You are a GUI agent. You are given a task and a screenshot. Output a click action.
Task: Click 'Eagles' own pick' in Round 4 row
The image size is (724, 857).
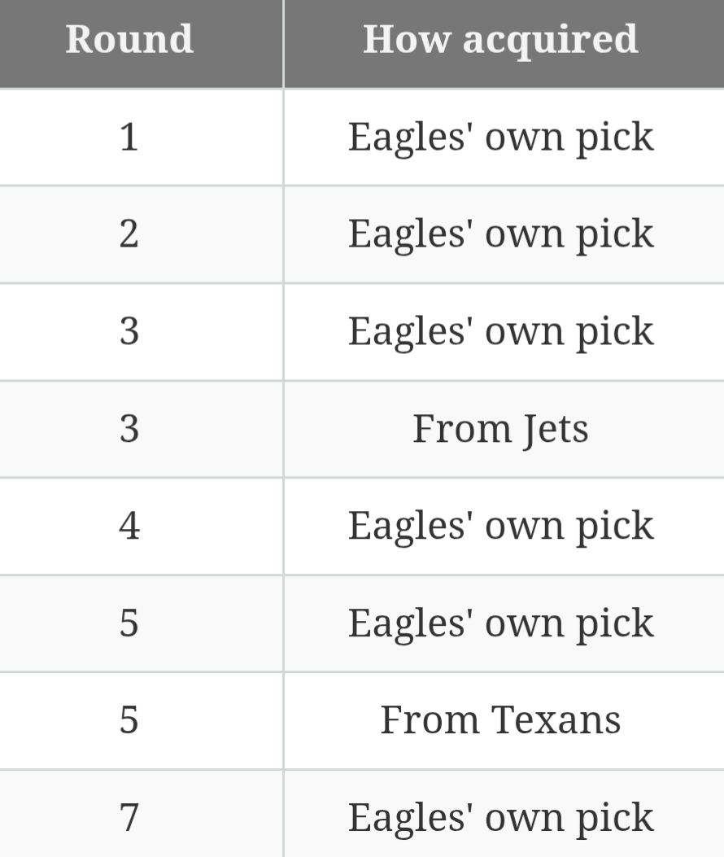pos(500,526)
